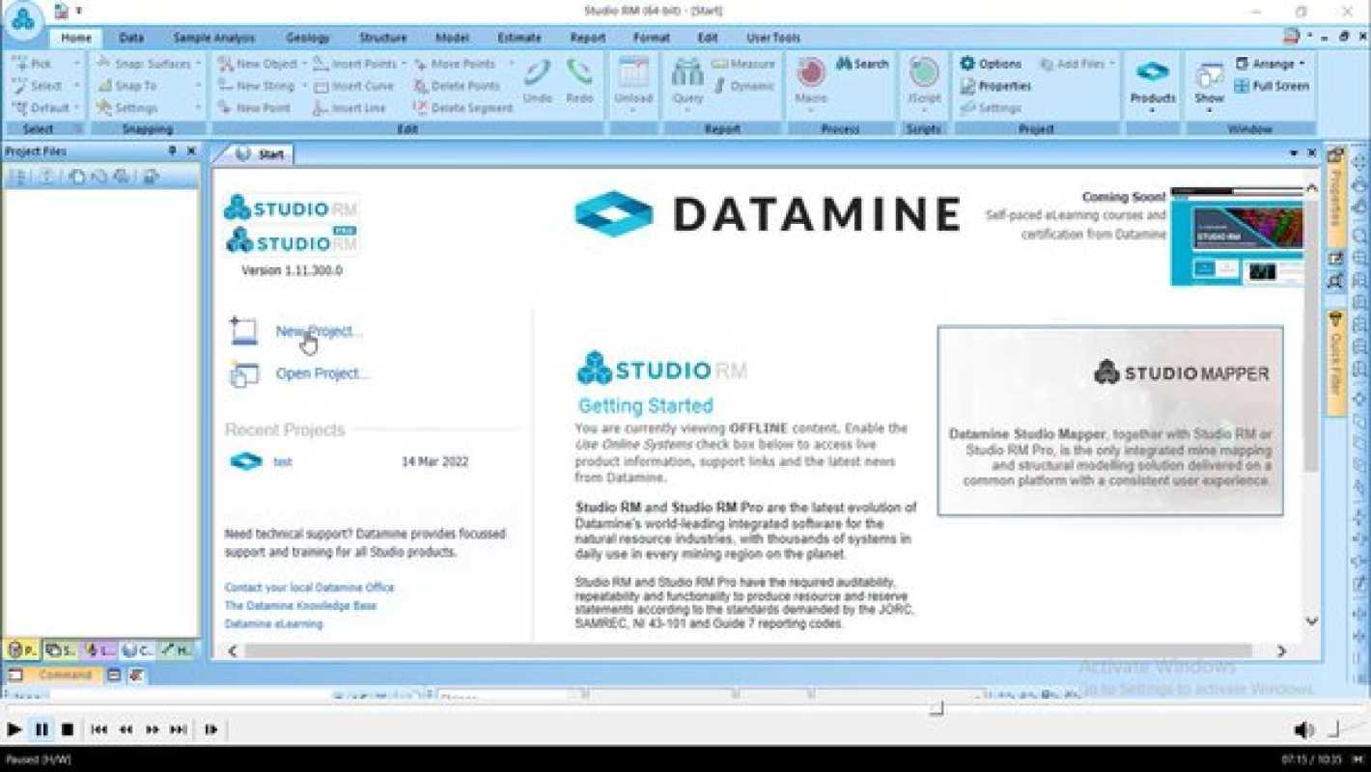The image size is (1371, 772).
Task: Click the Delete Segment tool
Action: point(462,108)
